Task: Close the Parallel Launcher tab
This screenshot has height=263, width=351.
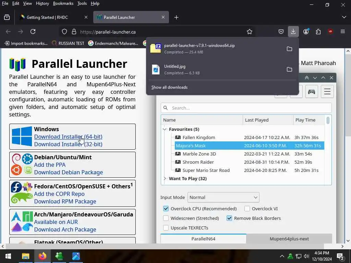Action: point(163,17)
